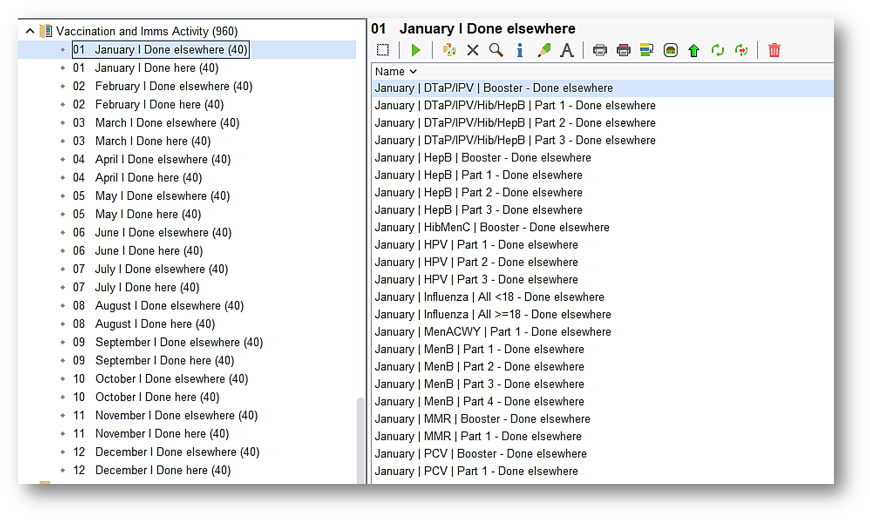Viewport: 870px width, 520px height.
Task: Click the dashed-rectangle select all icon
Action: coord(383,50)
